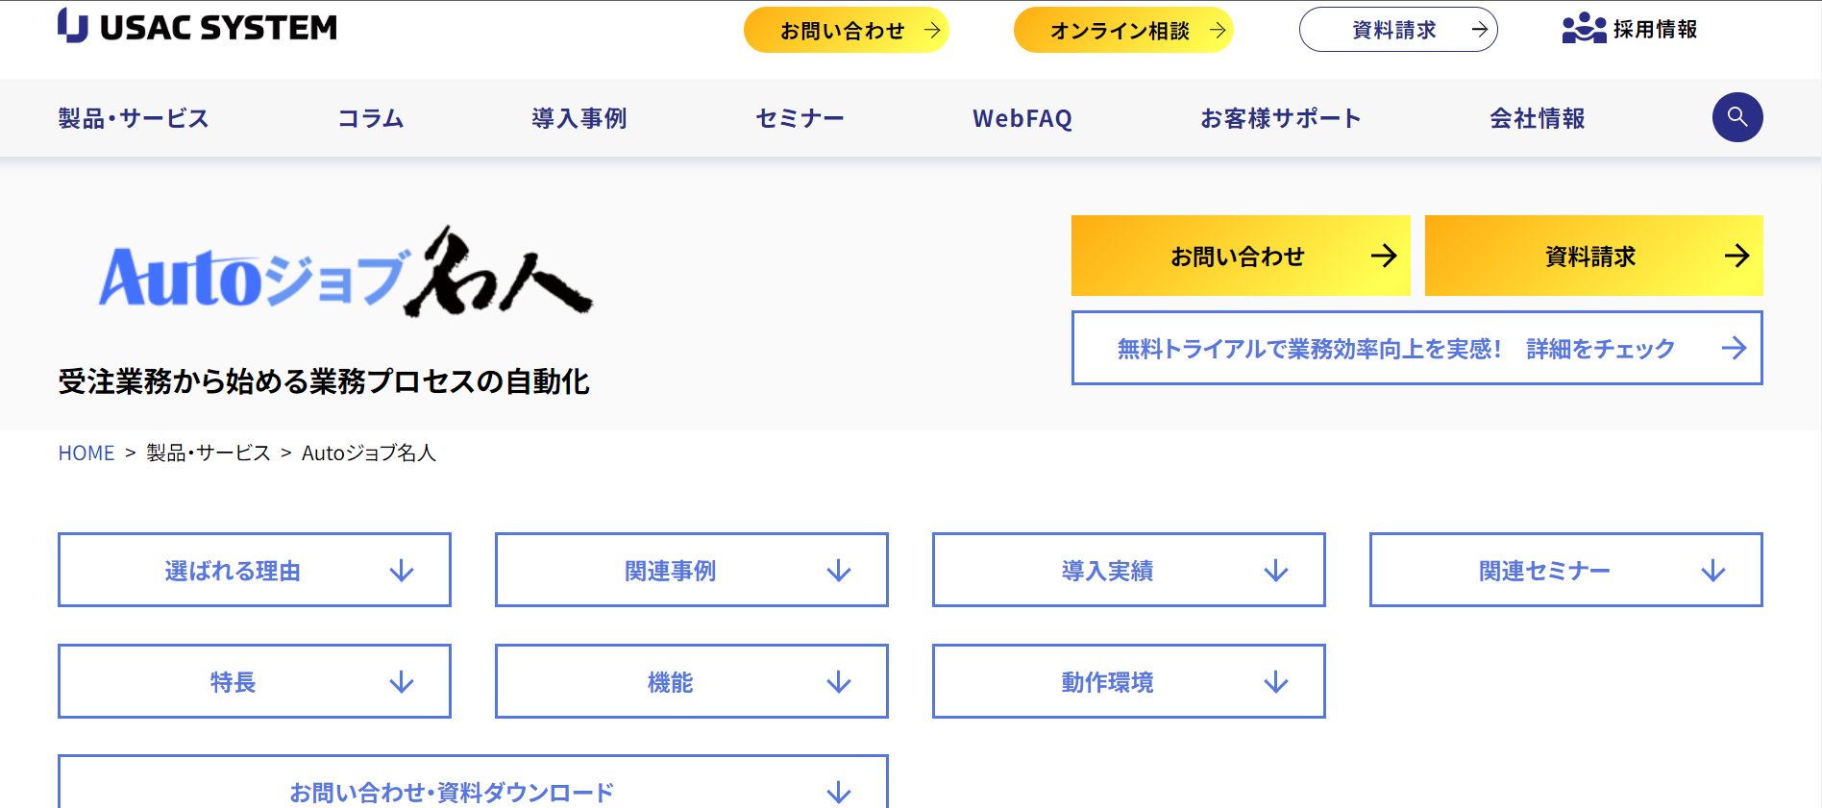
Task: Go to the コラム menu item
Action: [371, 118]
